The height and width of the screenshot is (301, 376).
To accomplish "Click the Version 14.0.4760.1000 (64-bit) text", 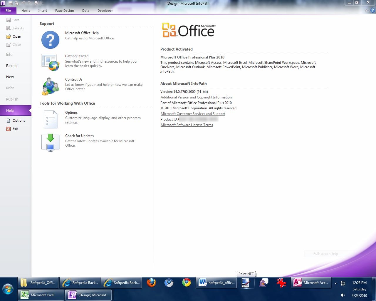I will (184, 92).
